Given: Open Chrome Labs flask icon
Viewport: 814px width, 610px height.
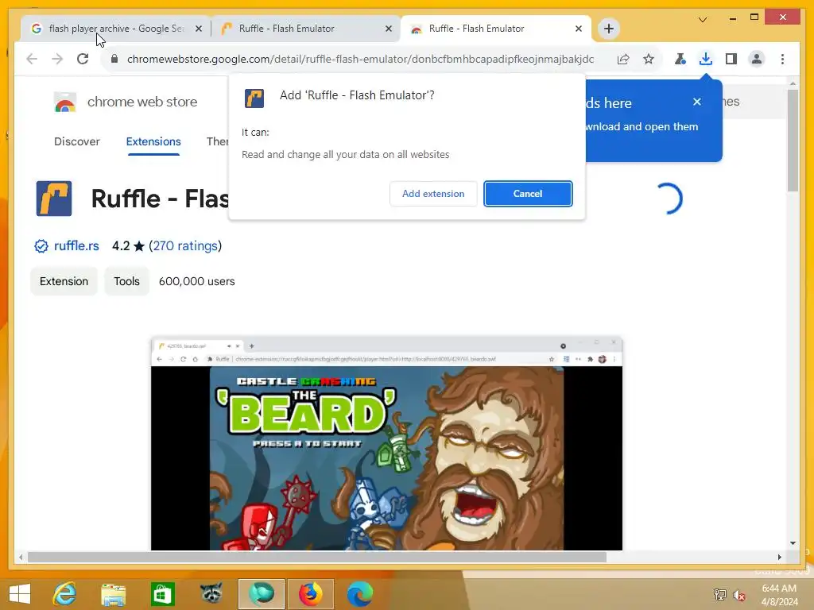Looking at the screenshot, I should click(x=680, y=59).
